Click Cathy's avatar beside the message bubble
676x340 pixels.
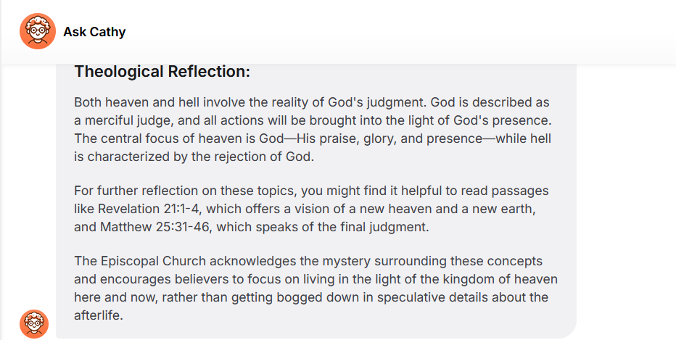[x=33, y=323]
